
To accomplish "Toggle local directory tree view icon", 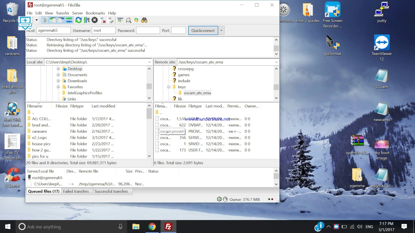I will (x=53, y=20).
